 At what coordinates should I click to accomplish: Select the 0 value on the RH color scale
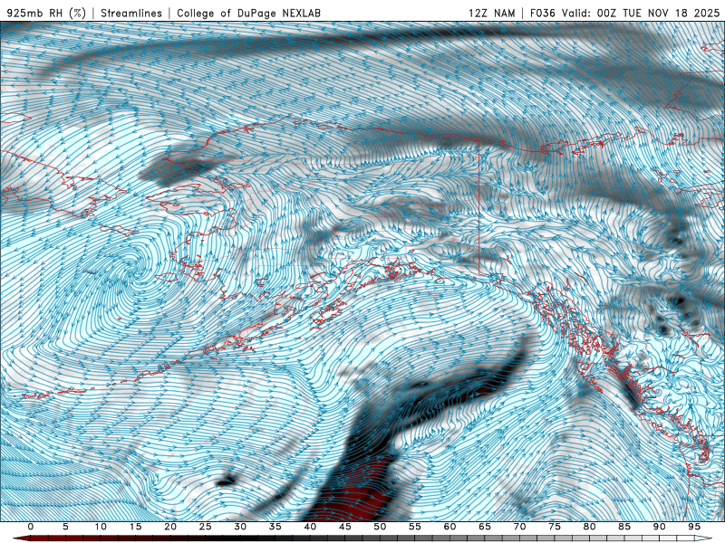[31, 527]
